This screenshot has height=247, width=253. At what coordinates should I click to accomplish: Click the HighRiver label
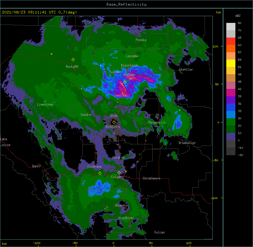(126, 218)
